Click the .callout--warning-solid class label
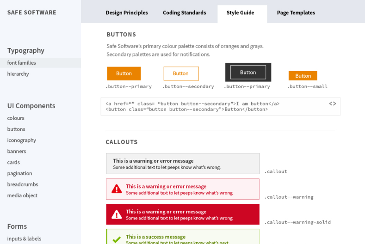This screenshot has height=244, width=365. click(297, 222)
